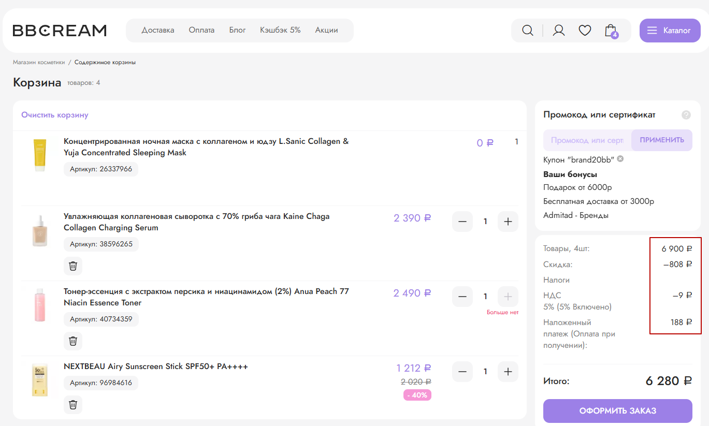Image resolution: width=709 pixels, height=426 pixels.
Task: Click the ПРИМЕНИТЬ promo code button
Action: [662, 140]
